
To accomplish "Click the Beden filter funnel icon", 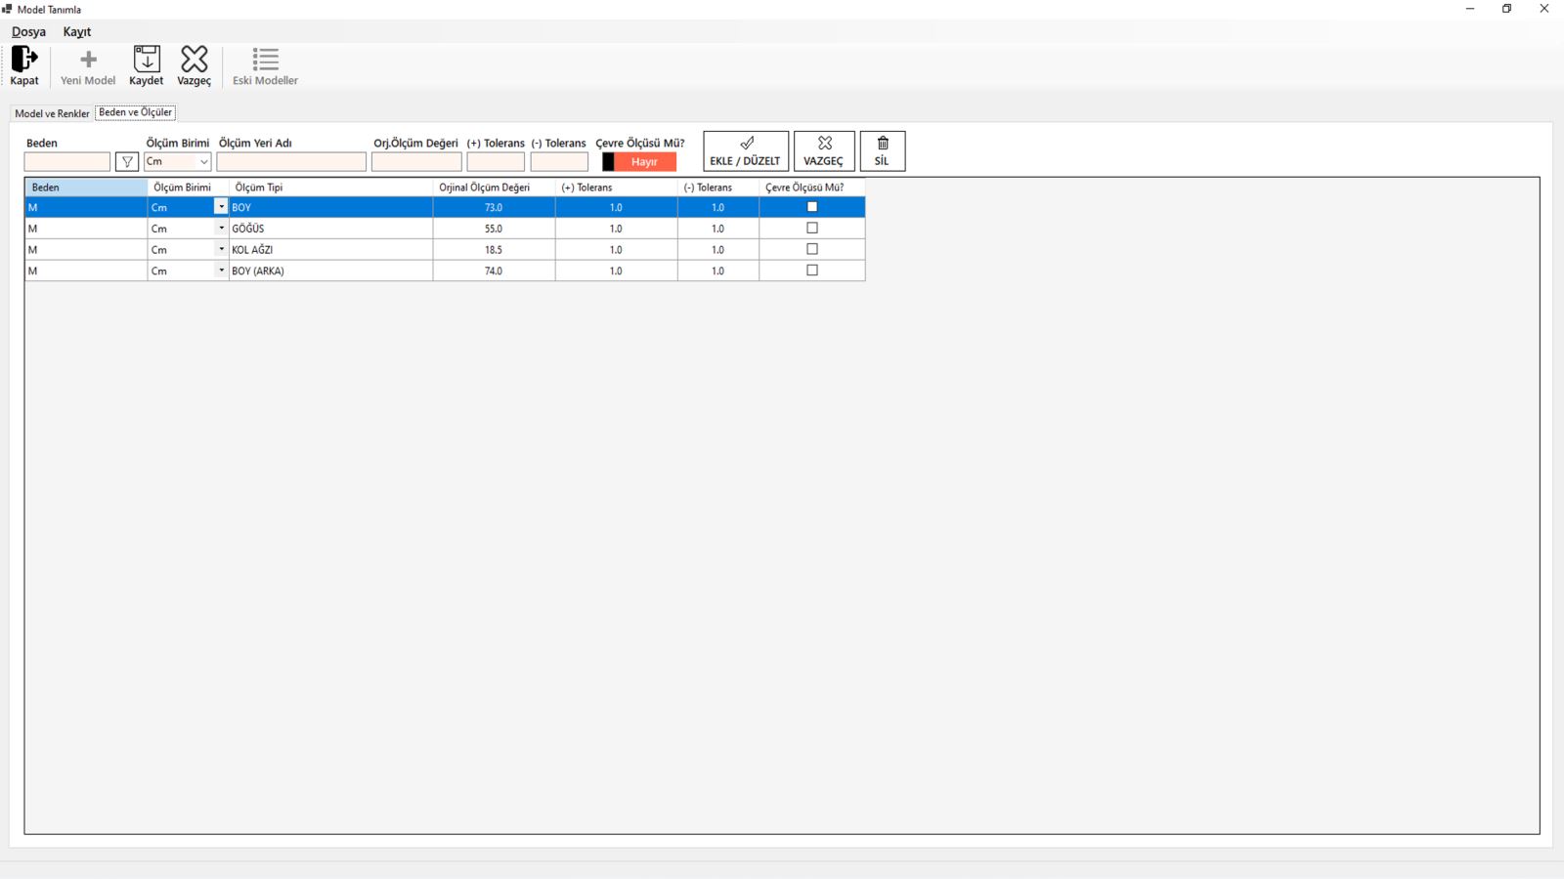I will 127,162.
